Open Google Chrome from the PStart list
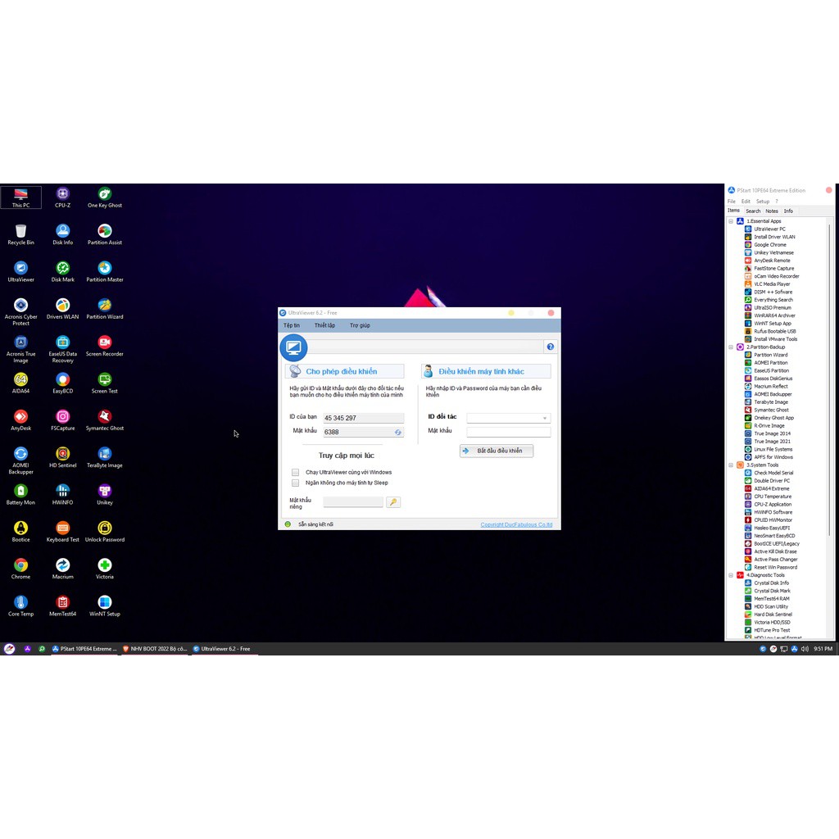The image size is (839, 839). [x=770, y=244]
